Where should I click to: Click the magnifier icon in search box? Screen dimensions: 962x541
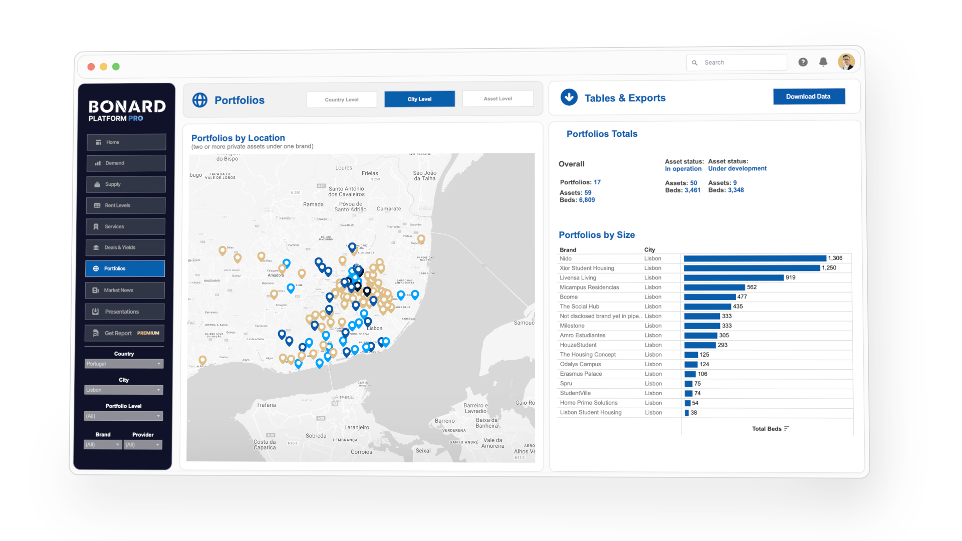click(695, 63)
